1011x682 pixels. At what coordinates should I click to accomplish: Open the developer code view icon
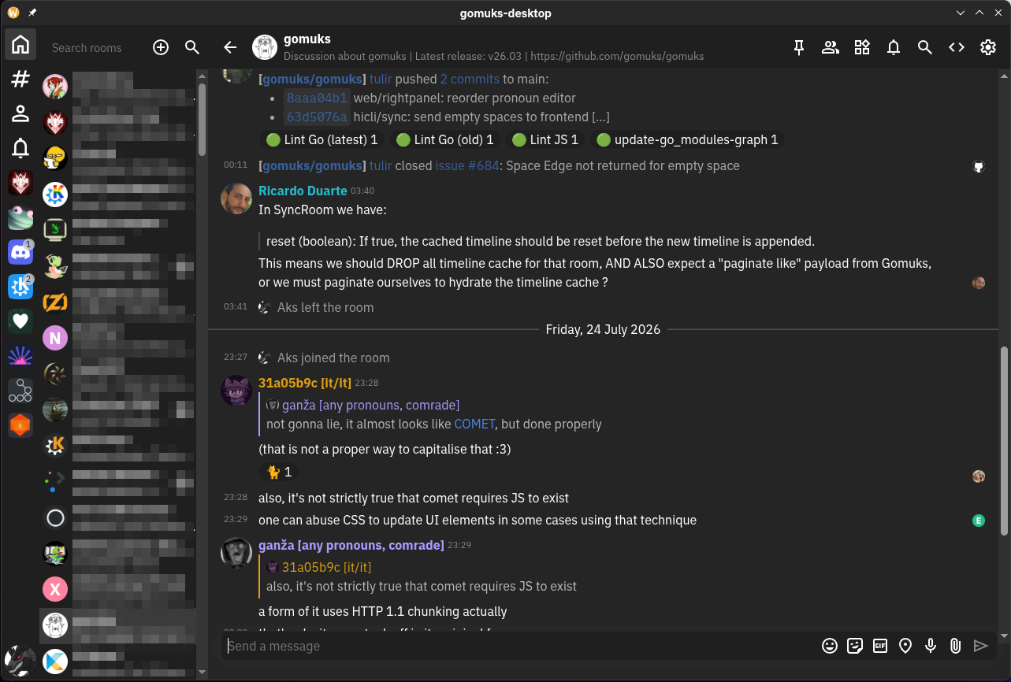[957, 47]
